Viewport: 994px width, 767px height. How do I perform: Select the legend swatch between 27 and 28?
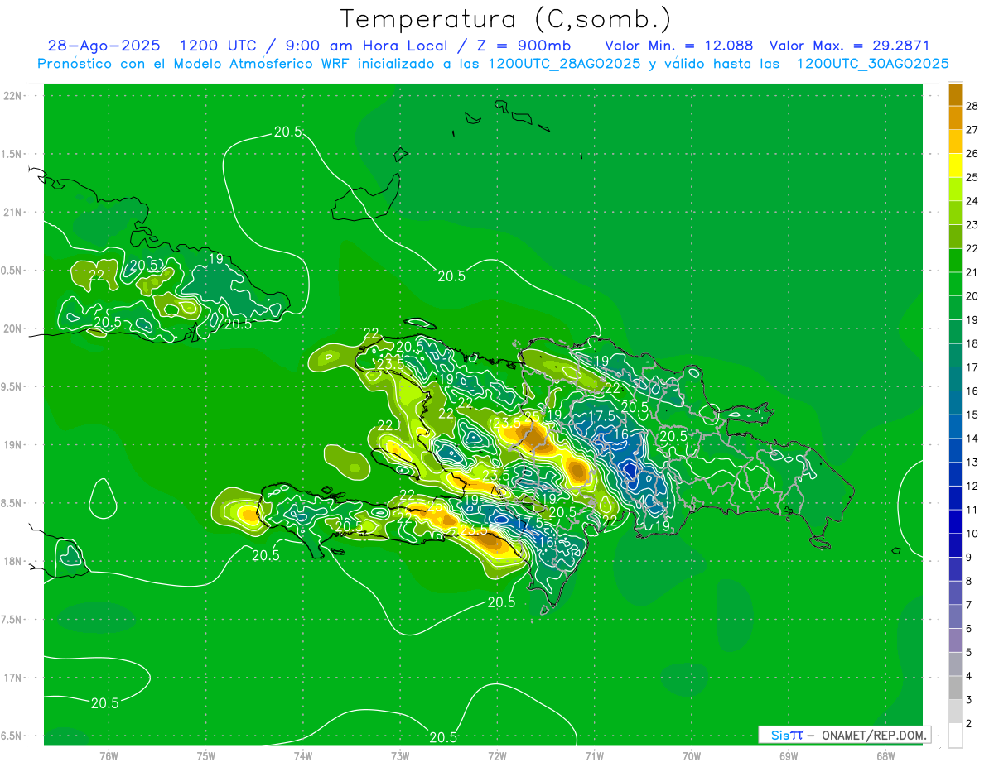coord(955,118)
